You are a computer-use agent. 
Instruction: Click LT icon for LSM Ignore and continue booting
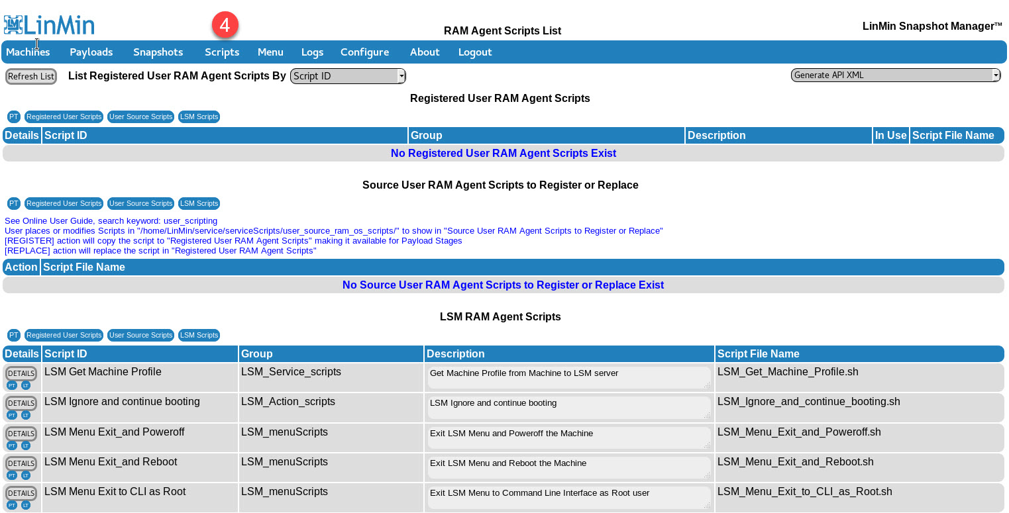pyautogui.click(x=26, y=414)
